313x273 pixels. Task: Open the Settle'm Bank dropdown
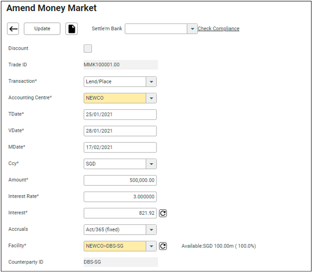coord(192,29)
